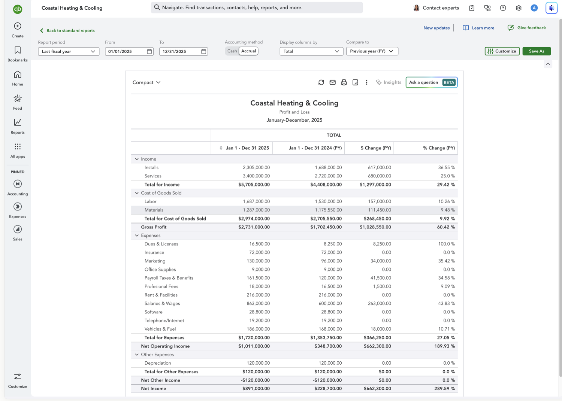Click Gross Profit $2,731,000.00

(x=254, y=227)
